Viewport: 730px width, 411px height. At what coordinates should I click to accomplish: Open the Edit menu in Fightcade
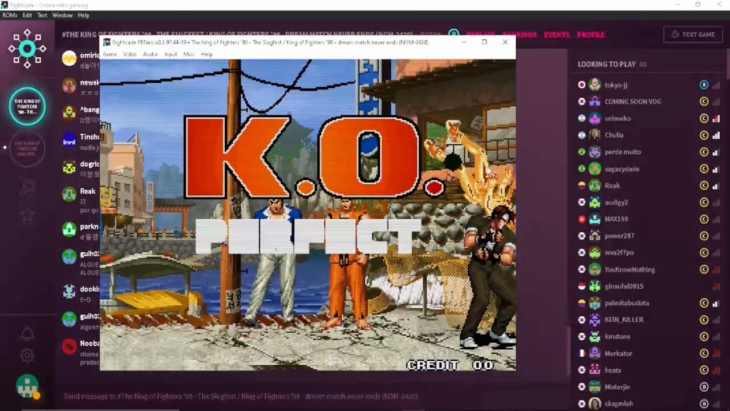tap(27, 15)
